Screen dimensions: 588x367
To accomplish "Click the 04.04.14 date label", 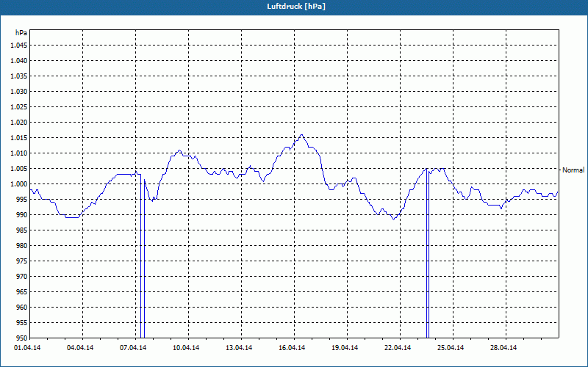I will point(80,348).
